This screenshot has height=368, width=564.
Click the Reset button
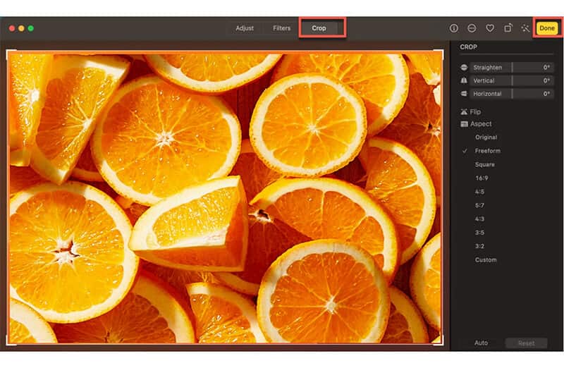(526, 343)
